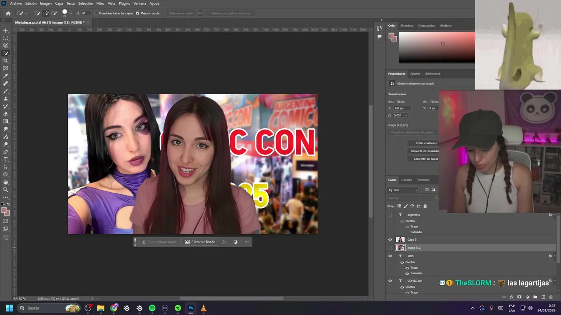Select the Brush tool

tap(6, 91)
